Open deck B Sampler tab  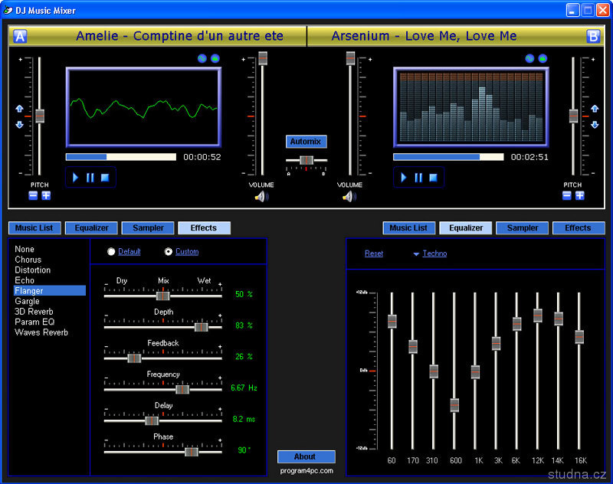coord(523,227)
